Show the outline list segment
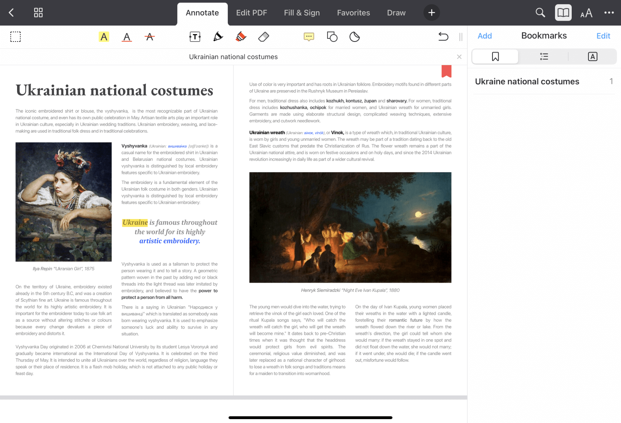The image size is (621, 423). coord(544,57)
